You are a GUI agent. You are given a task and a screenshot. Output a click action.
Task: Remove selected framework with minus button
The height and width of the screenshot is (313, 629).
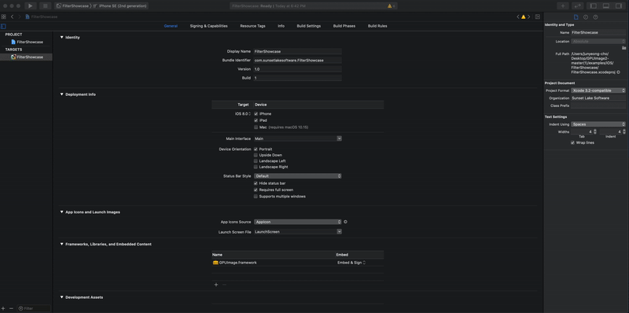(x=224, y=285)
